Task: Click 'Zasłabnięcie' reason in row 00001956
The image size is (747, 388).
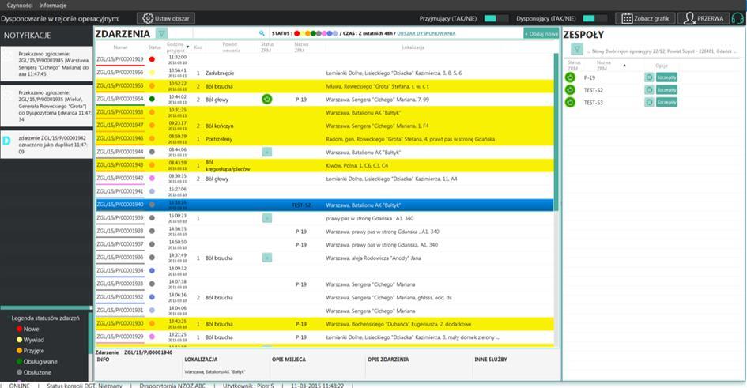Action: point(220,73)
